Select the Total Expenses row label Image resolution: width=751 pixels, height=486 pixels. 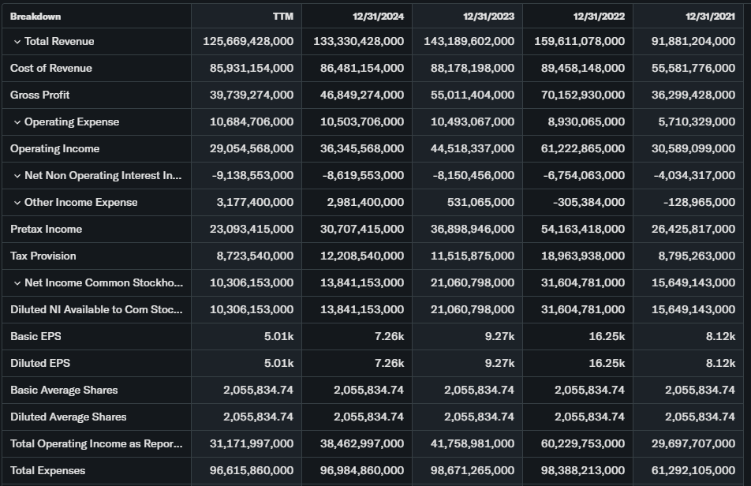48,470
